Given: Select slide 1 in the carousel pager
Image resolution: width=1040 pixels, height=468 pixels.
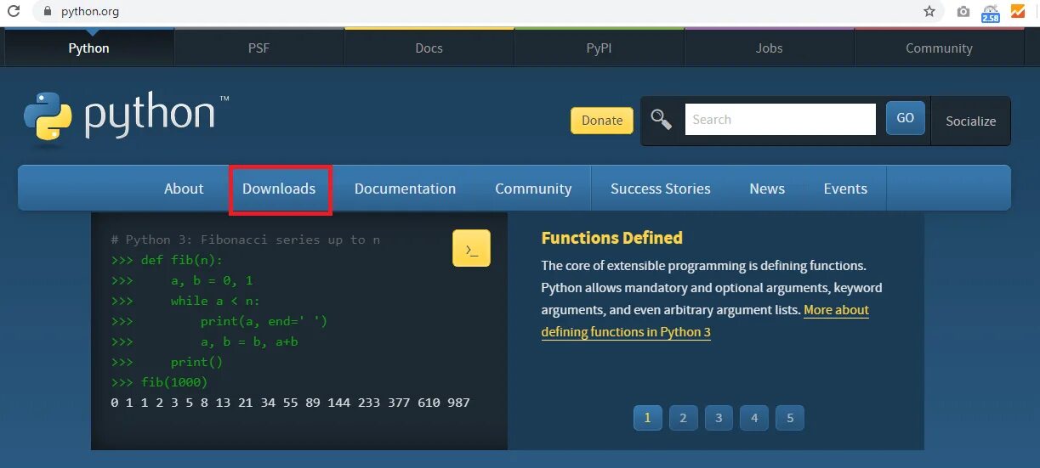Looking at the screenshot, I should click(647, 417).
